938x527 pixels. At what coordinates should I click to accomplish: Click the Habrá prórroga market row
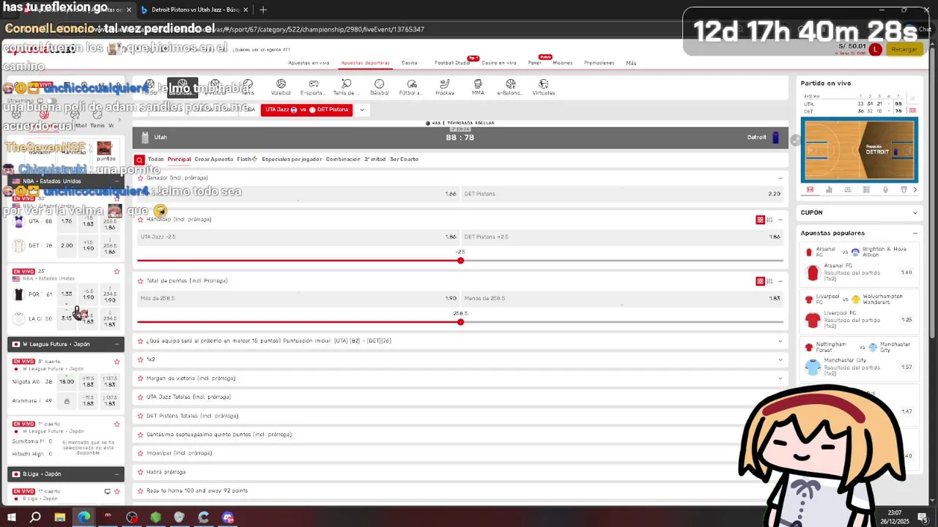click(459, 472)
